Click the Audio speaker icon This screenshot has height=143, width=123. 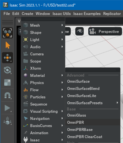26,47
